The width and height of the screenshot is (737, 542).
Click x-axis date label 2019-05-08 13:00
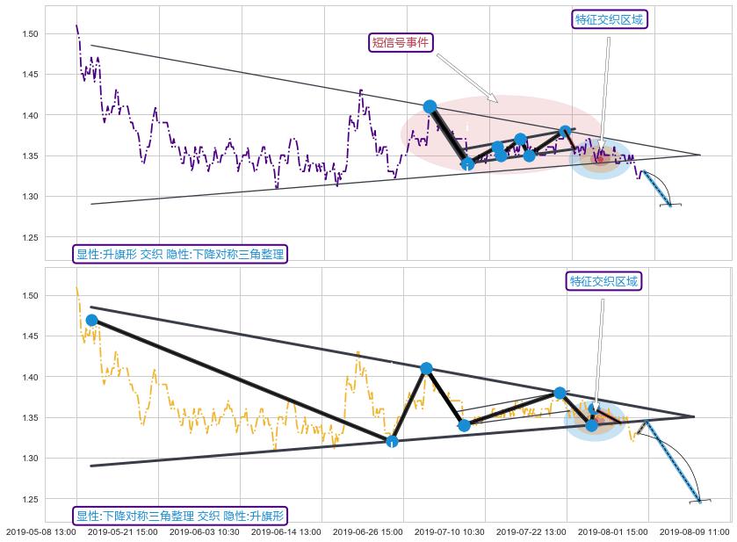point(40,531)
